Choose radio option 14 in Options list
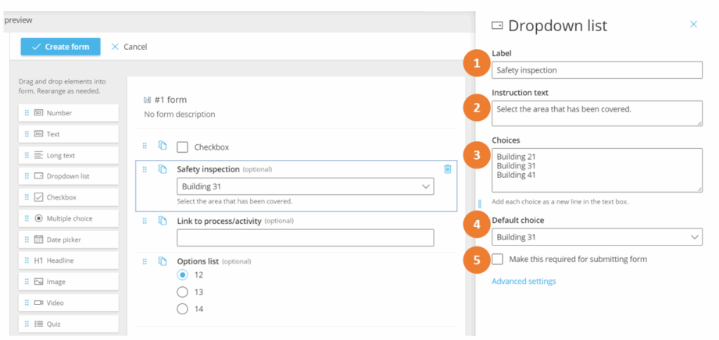This screenshot has width=719, height=340. 183,309
